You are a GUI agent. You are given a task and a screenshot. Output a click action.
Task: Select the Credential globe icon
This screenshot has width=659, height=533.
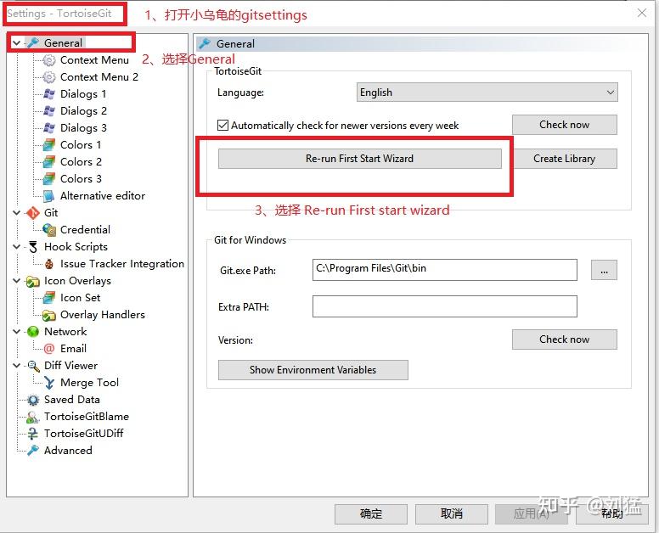pos(49,230)
